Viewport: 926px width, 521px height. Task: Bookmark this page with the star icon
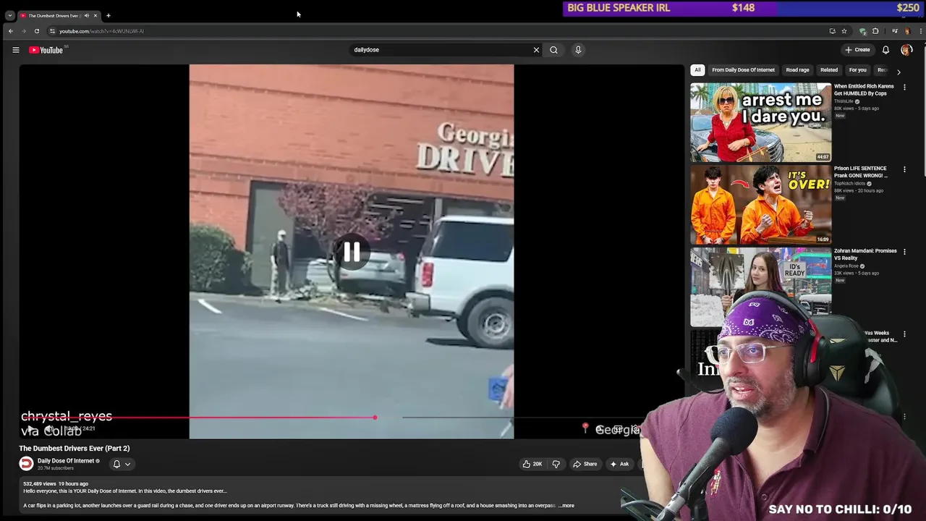[844, 31]
